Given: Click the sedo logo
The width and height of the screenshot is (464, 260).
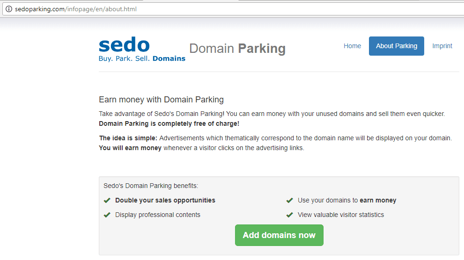Looking at the screenshot, I should coord(124,44).
